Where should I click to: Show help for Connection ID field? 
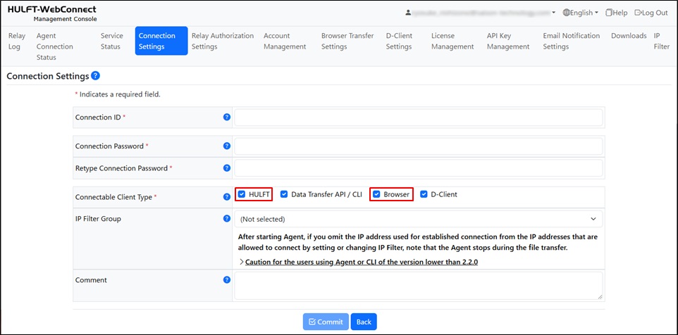226,117
